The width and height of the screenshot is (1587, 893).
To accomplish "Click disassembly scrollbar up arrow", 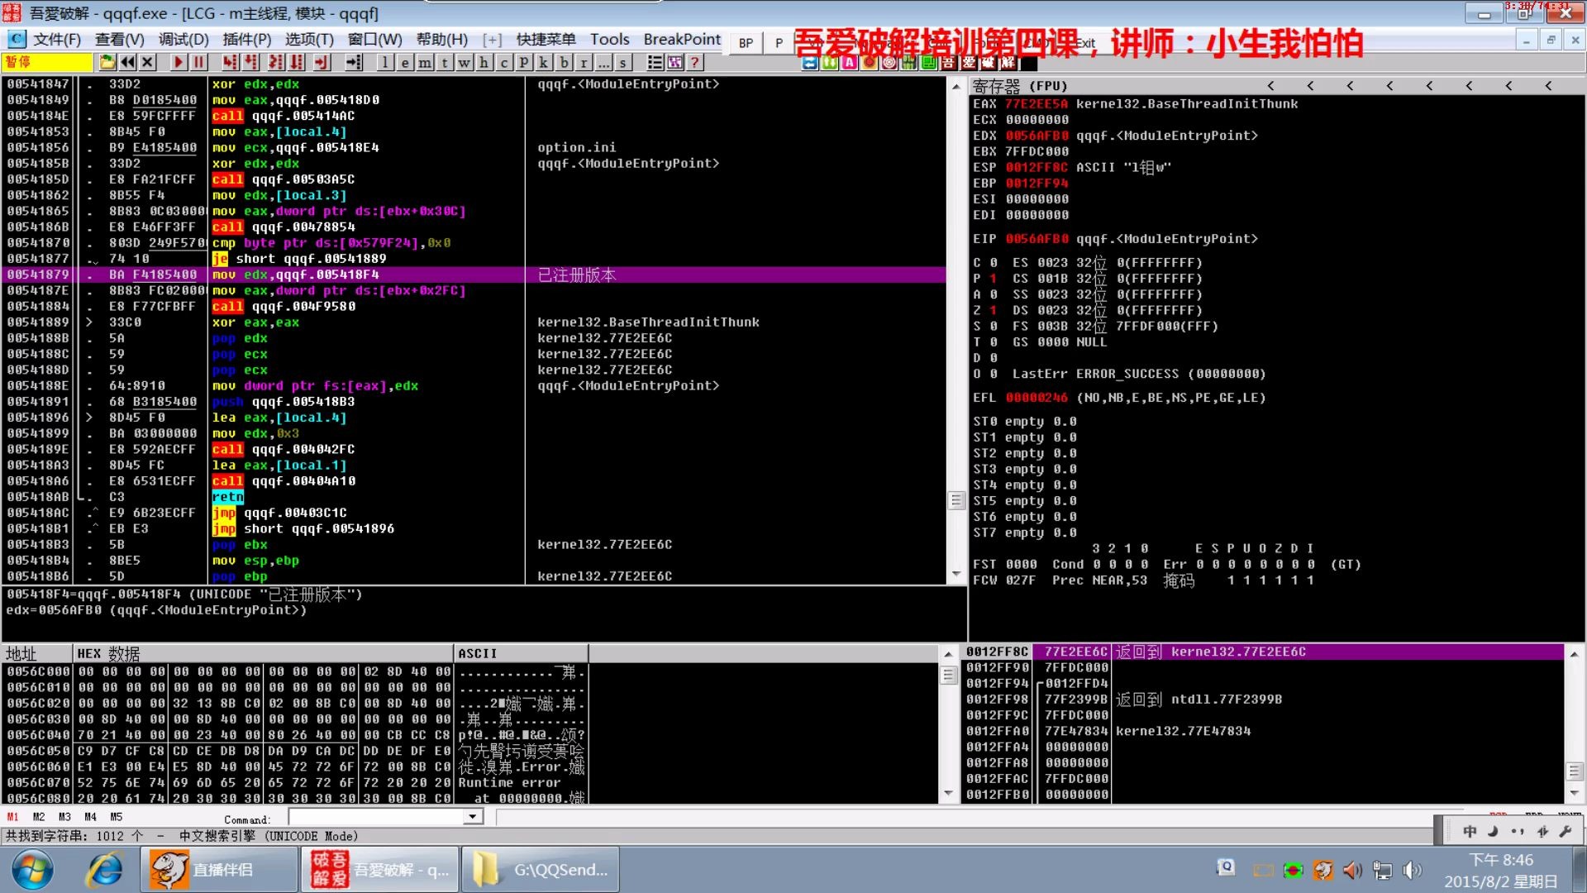I will point(956,86).
